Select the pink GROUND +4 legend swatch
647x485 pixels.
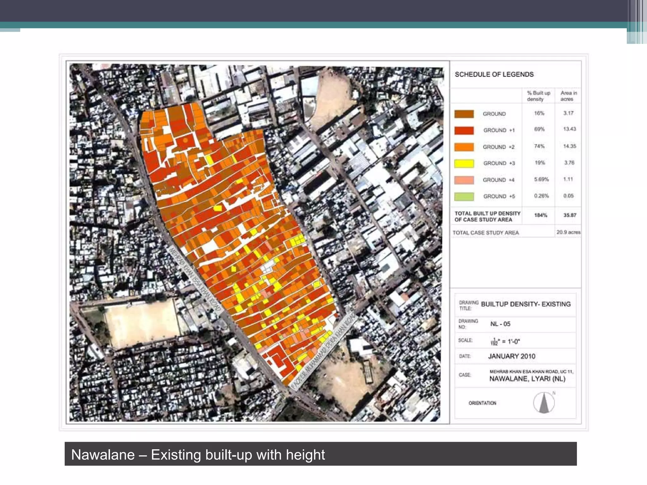(464, 180)
